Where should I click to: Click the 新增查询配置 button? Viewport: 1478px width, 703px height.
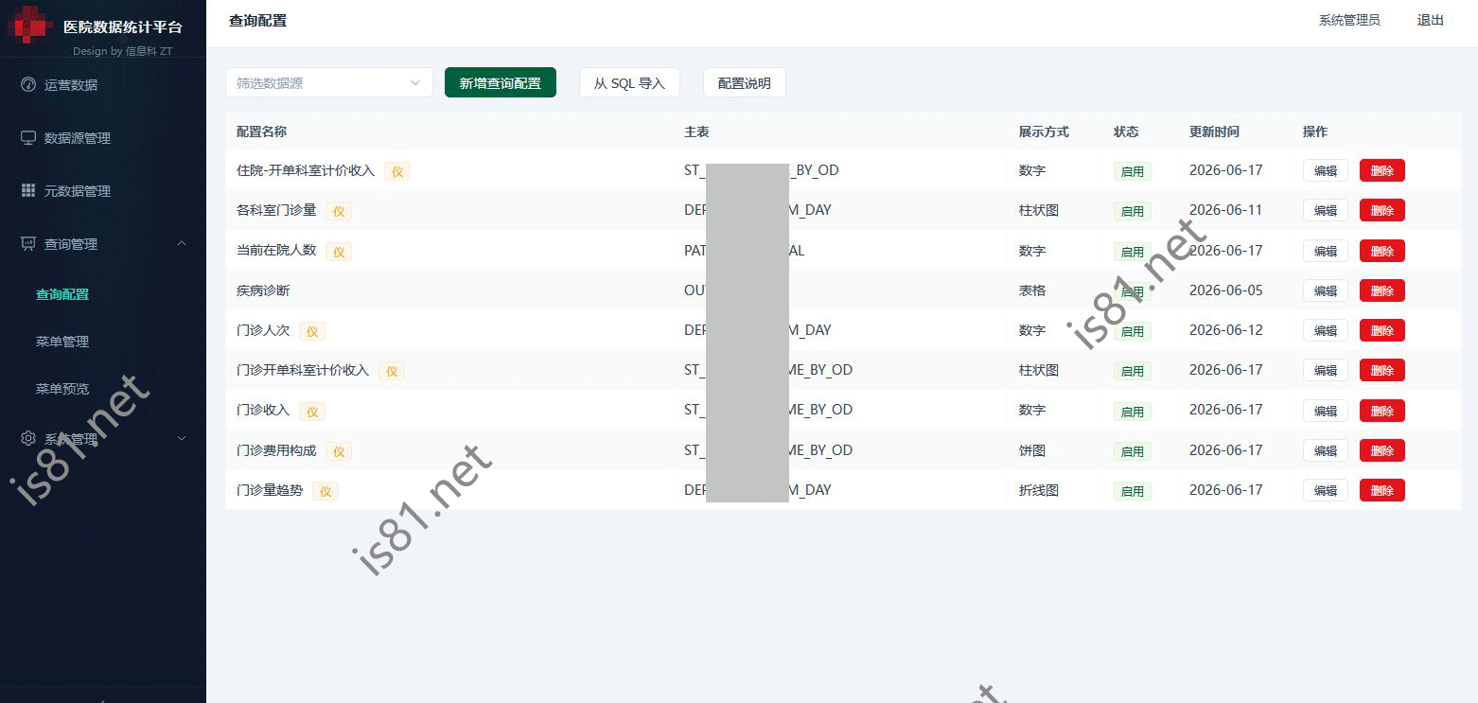[x=501, y=82]
